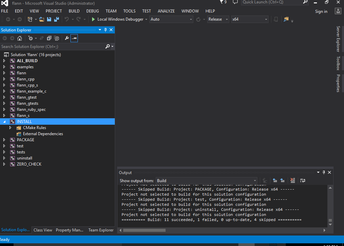Click the 'Build: 11 succeeded, 1 failed' output line
The width and height of the screenshot is (344, 246).
(212, 220)
